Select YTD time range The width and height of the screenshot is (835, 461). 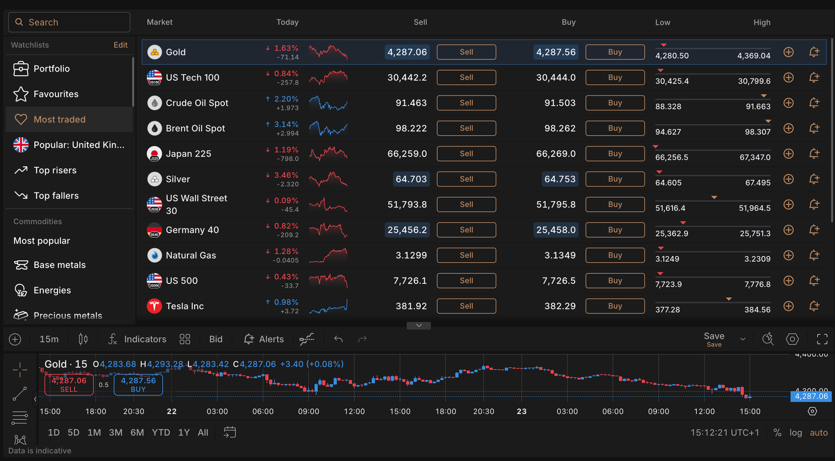[x=161, y=433]
